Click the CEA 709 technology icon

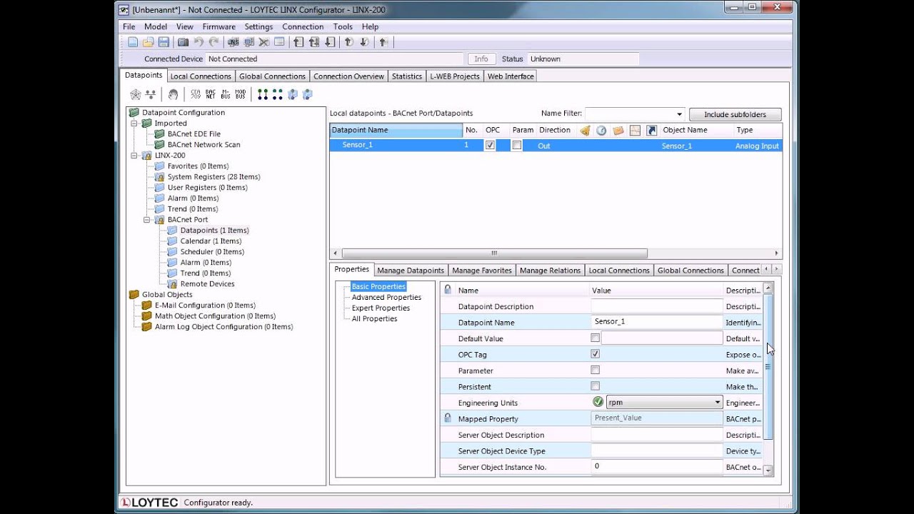click(196, 94)
